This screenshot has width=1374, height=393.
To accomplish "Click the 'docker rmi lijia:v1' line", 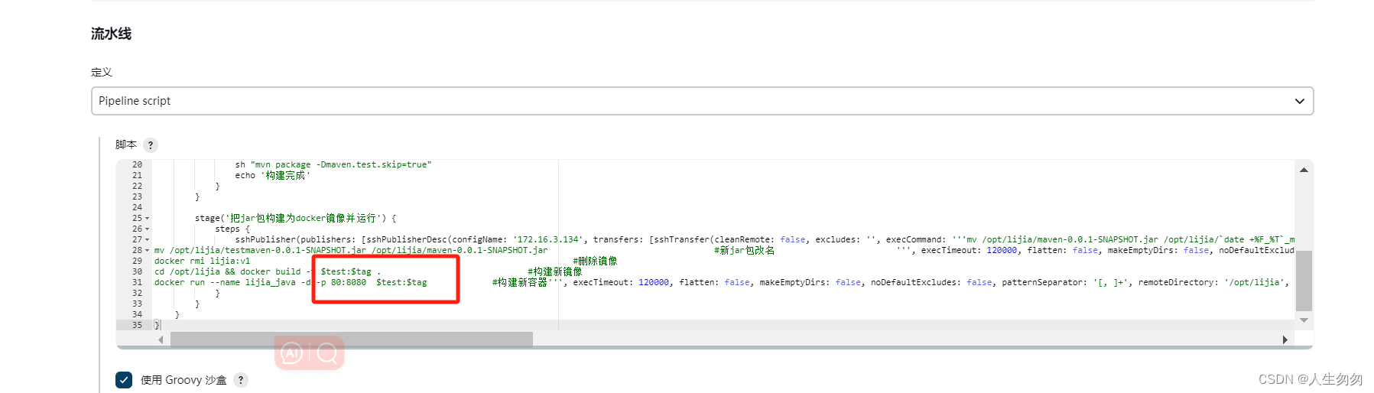I will [x=202, y=261].
